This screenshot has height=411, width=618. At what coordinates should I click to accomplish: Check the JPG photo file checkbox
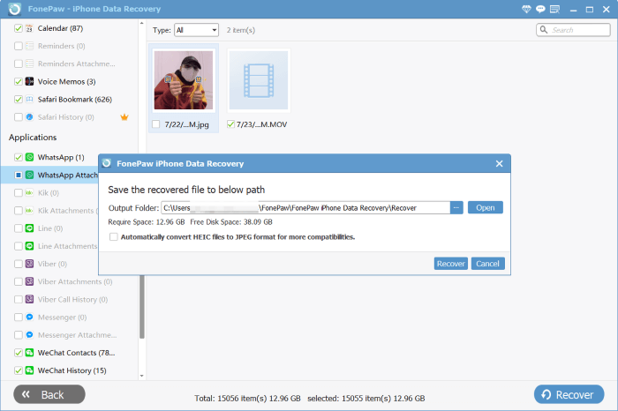tap(156, 124)
